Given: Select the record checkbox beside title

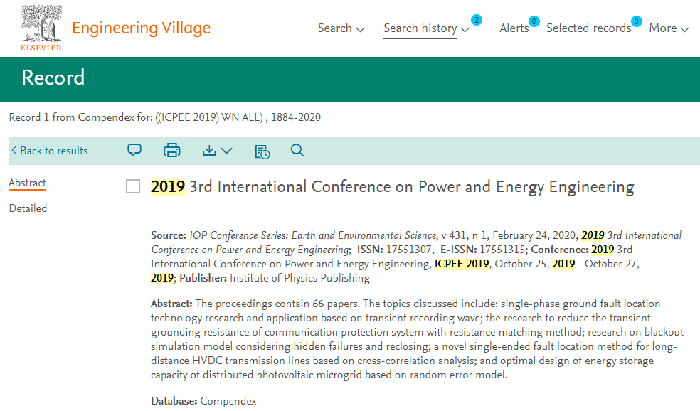Looking at the screenshot, I should pyautogui.click(x=133, y=186).
